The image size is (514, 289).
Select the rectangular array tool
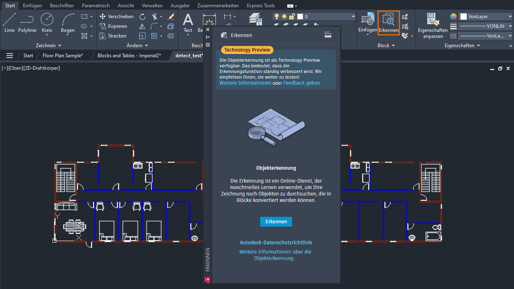pyautogui.click(x=155, y=36)
